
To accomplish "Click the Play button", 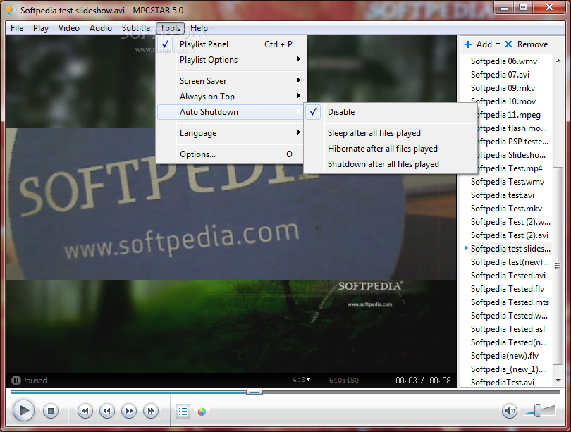I will (x=24, y=411).
